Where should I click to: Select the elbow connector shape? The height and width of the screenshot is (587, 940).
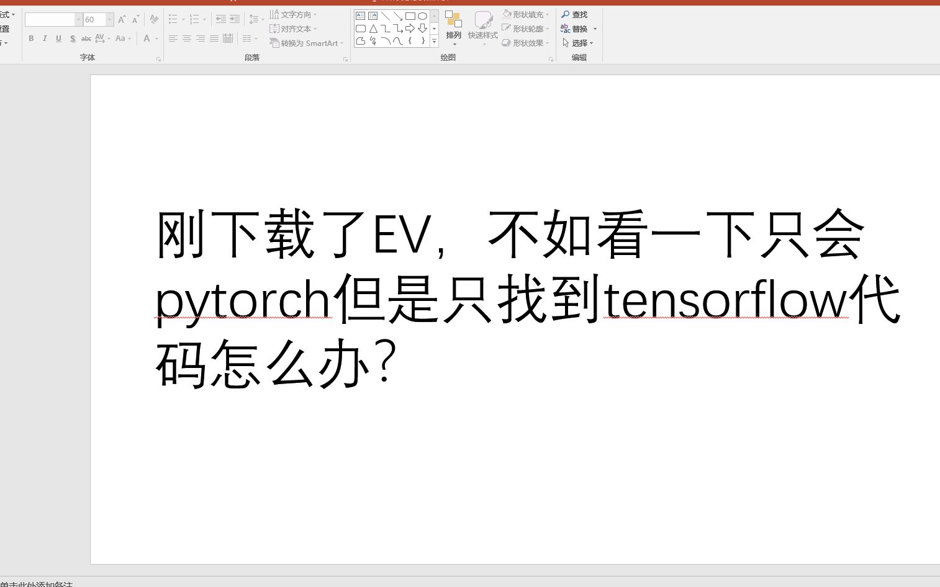point(386,29)
